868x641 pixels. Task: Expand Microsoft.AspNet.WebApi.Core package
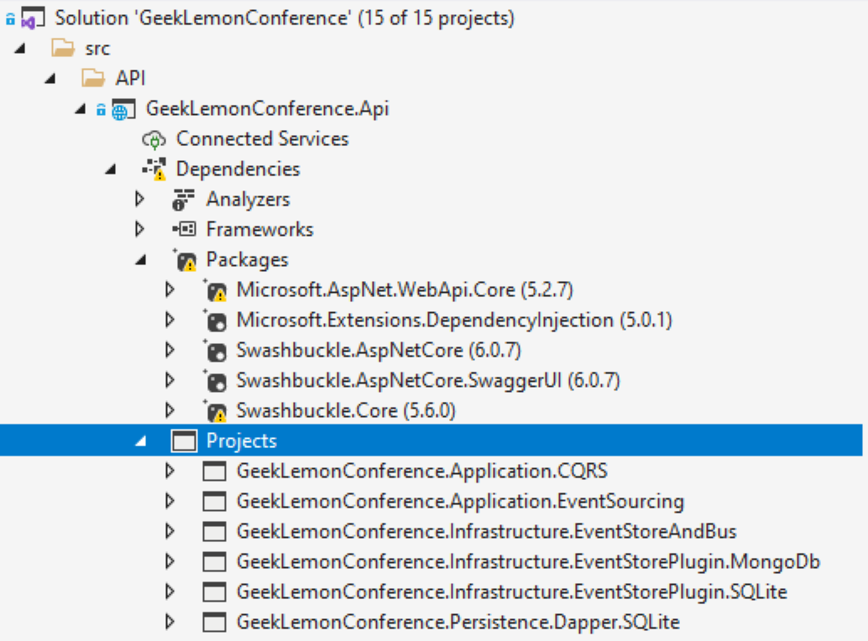pyautogui.click(x=170, y=289)
